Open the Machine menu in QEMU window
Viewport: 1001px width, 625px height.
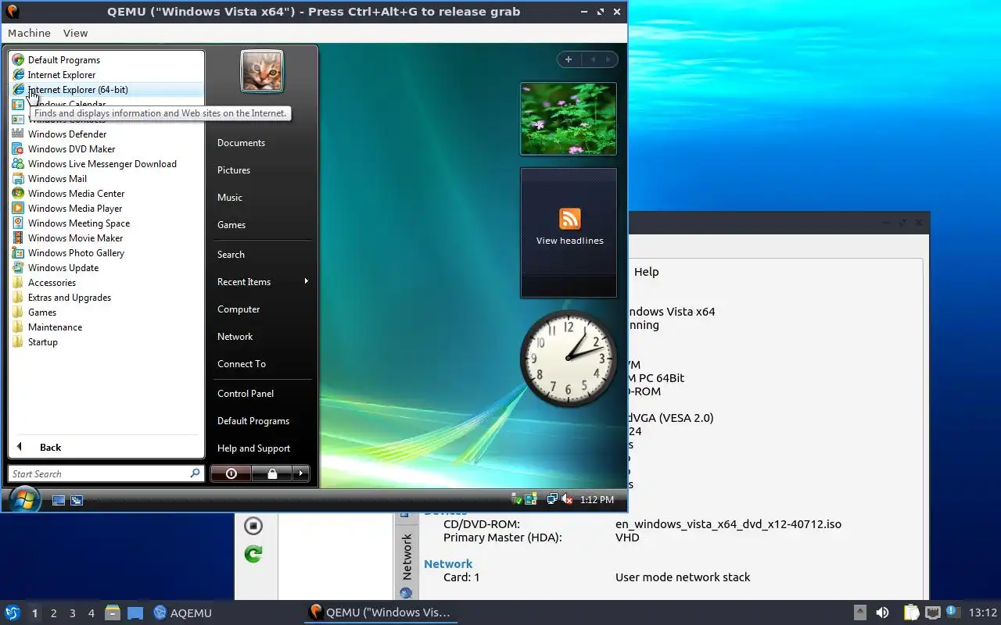click(x=29, y=33)
